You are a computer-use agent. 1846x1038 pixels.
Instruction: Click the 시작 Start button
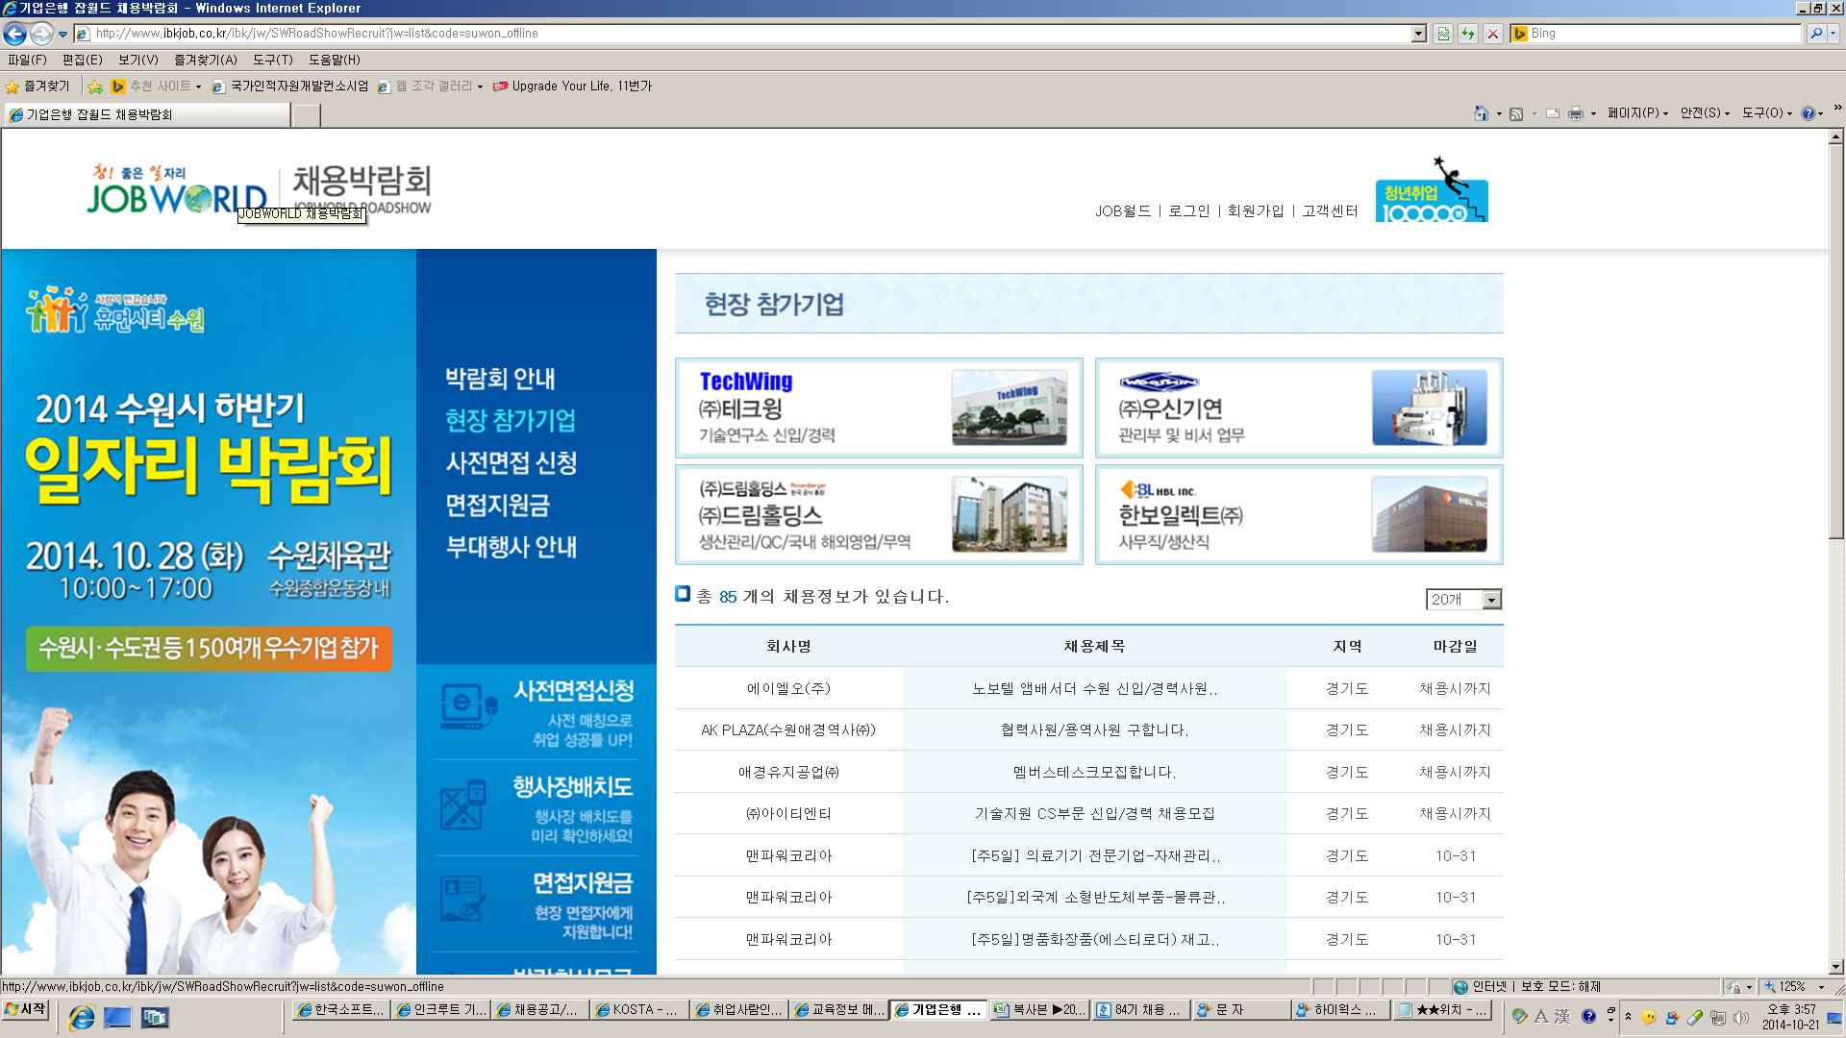(26, 1009)
